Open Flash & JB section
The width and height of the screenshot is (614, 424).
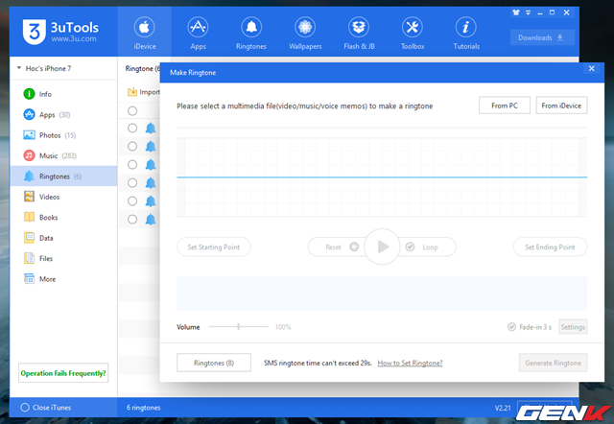click(x=359, y=33)
